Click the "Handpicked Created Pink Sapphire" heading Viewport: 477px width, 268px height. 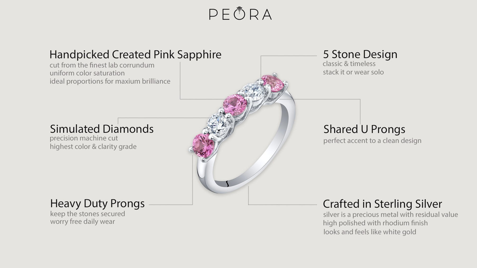tap(135, 54)
